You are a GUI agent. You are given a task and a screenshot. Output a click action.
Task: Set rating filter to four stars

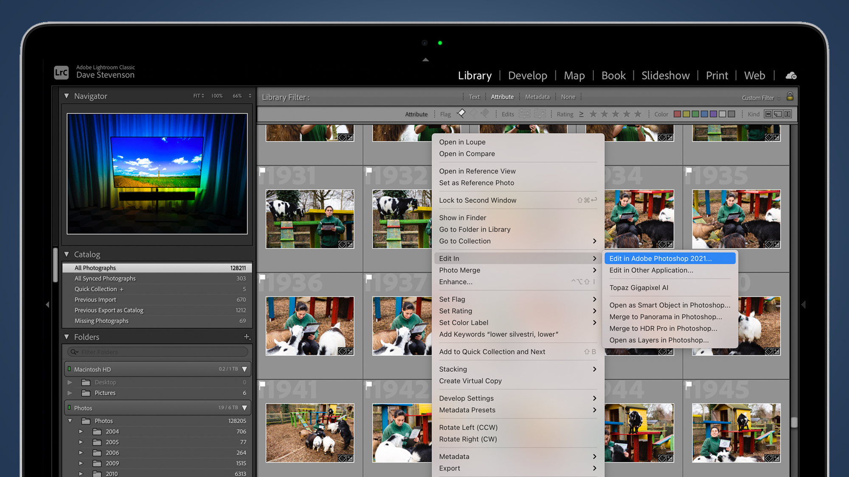point(627,114)
